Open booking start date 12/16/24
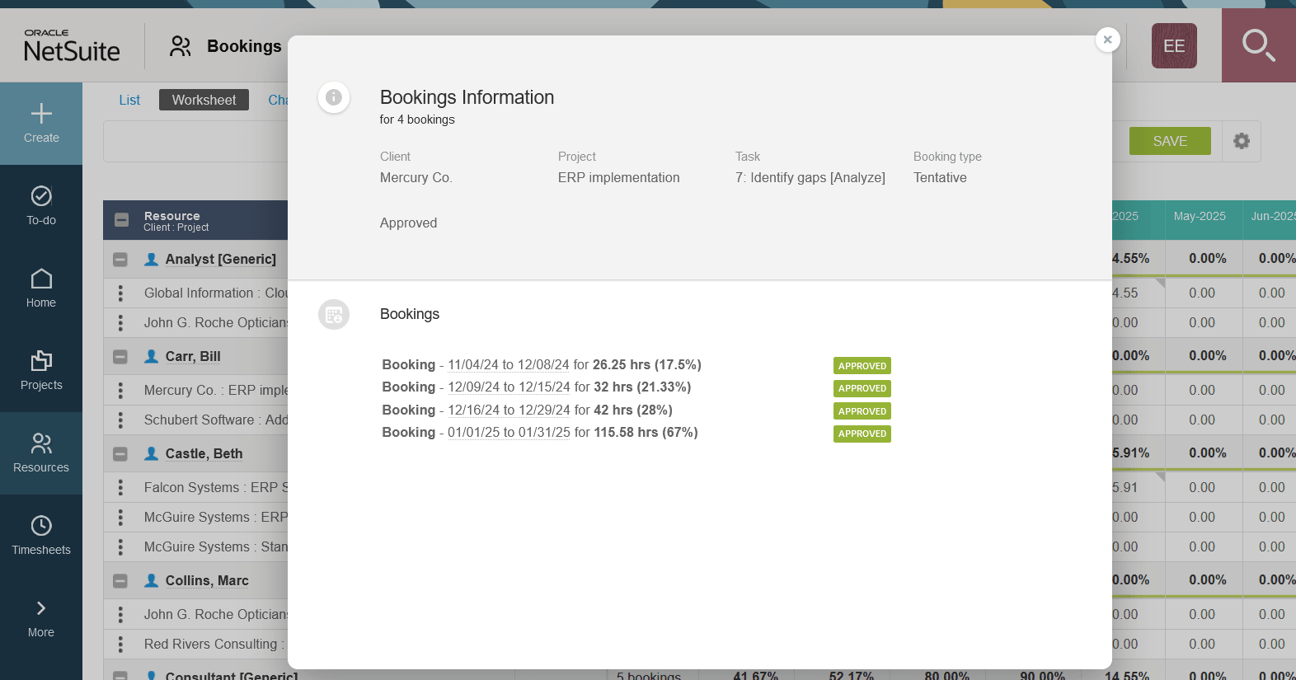Screen dimensions: 1296x680 coord(474,410)
